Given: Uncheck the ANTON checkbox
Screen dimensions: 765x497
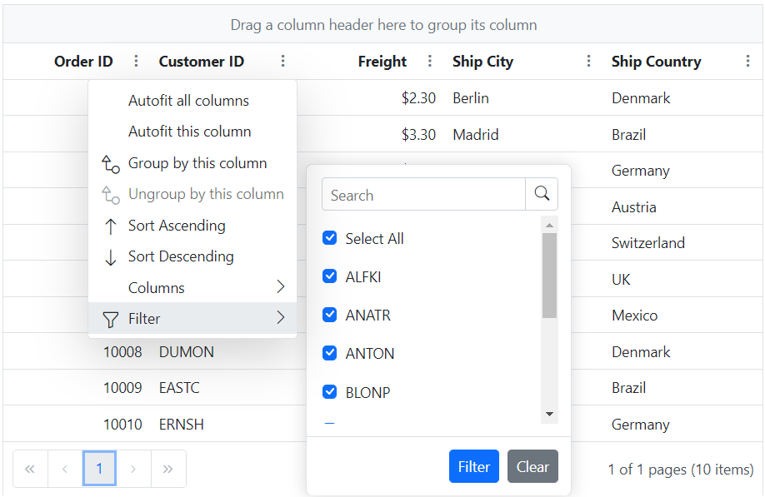Looking at the screenshot, I should (330, 353).
